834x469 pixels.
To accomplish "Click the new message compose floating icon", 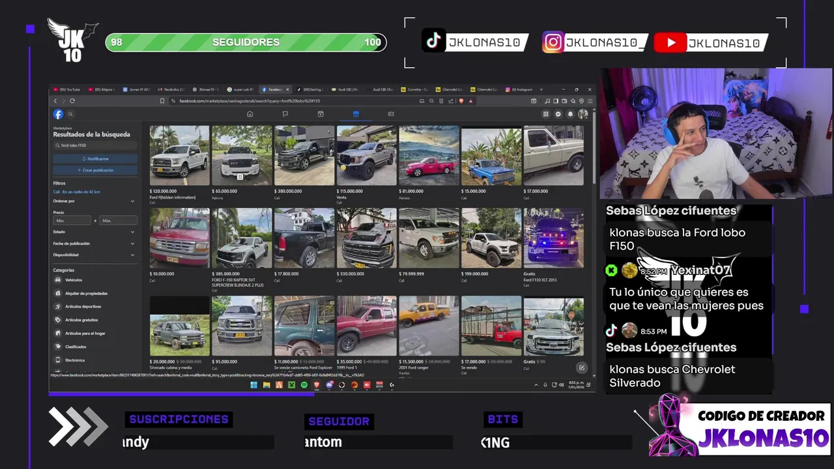I will point(582,367).
